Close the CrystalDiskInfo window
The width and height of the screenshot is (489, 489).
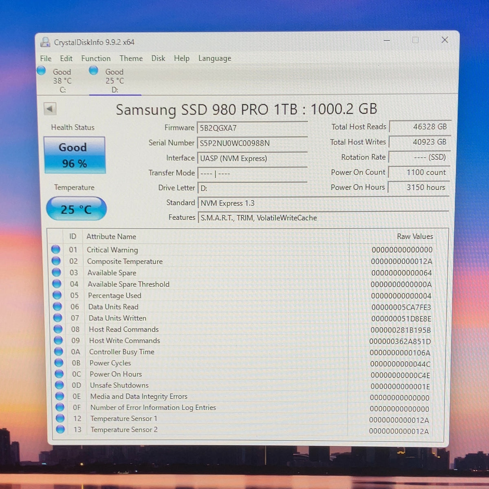coord(445,40)
